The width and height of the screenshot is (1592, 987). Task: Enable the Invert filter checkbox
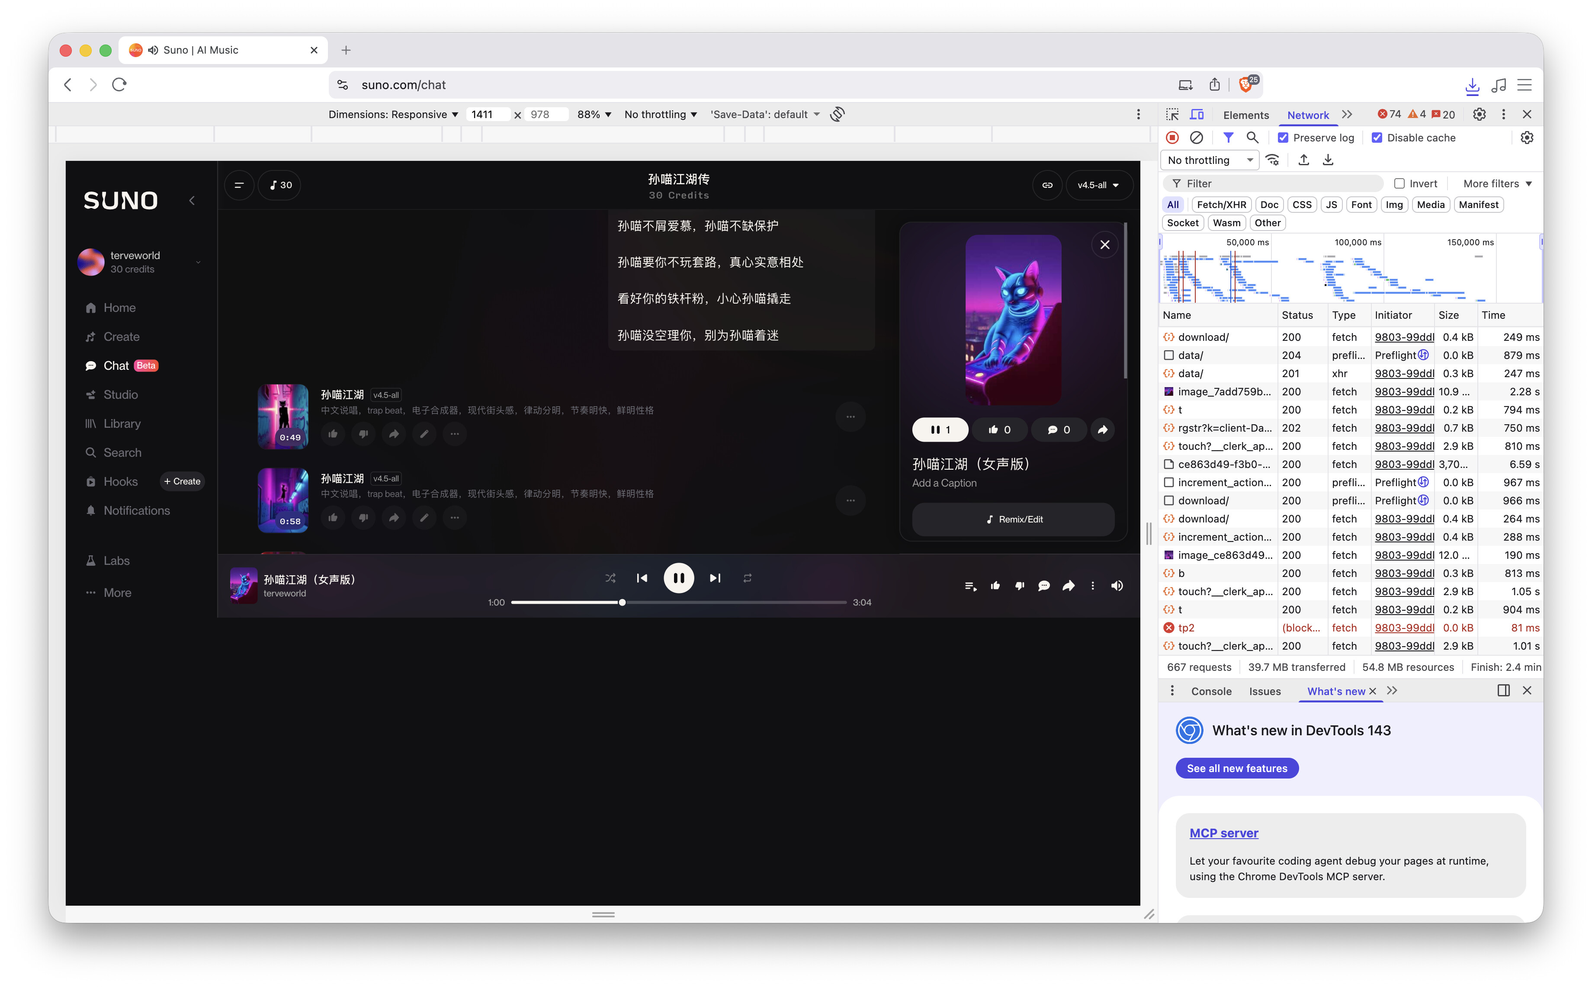pyautogui.click(x=1399, y=183)
